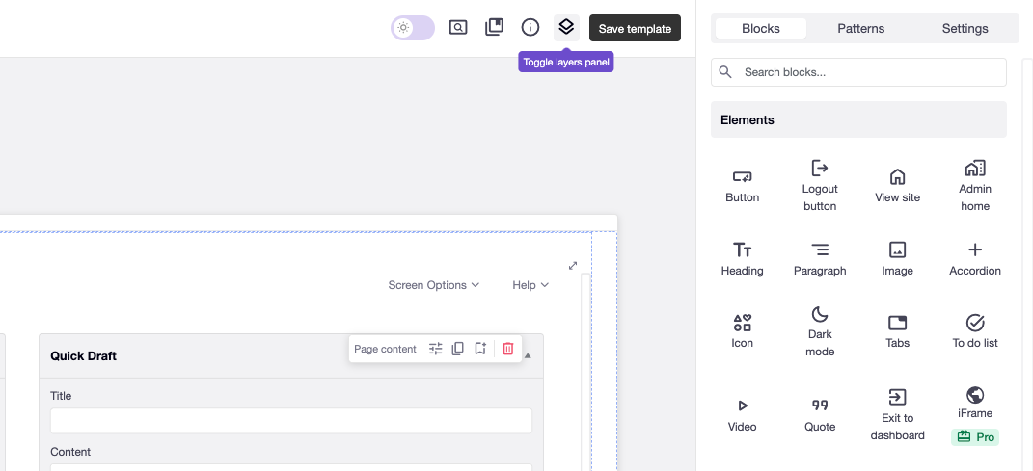This screenshot has width=1033, height=471.
Task: Open the Settings tab
Action: click(965, 29)
